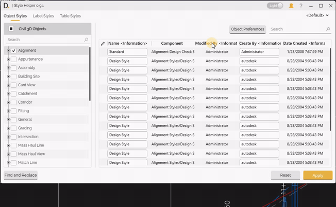Check the Catchment checkbox
The image size is (336, 207).
14,94
